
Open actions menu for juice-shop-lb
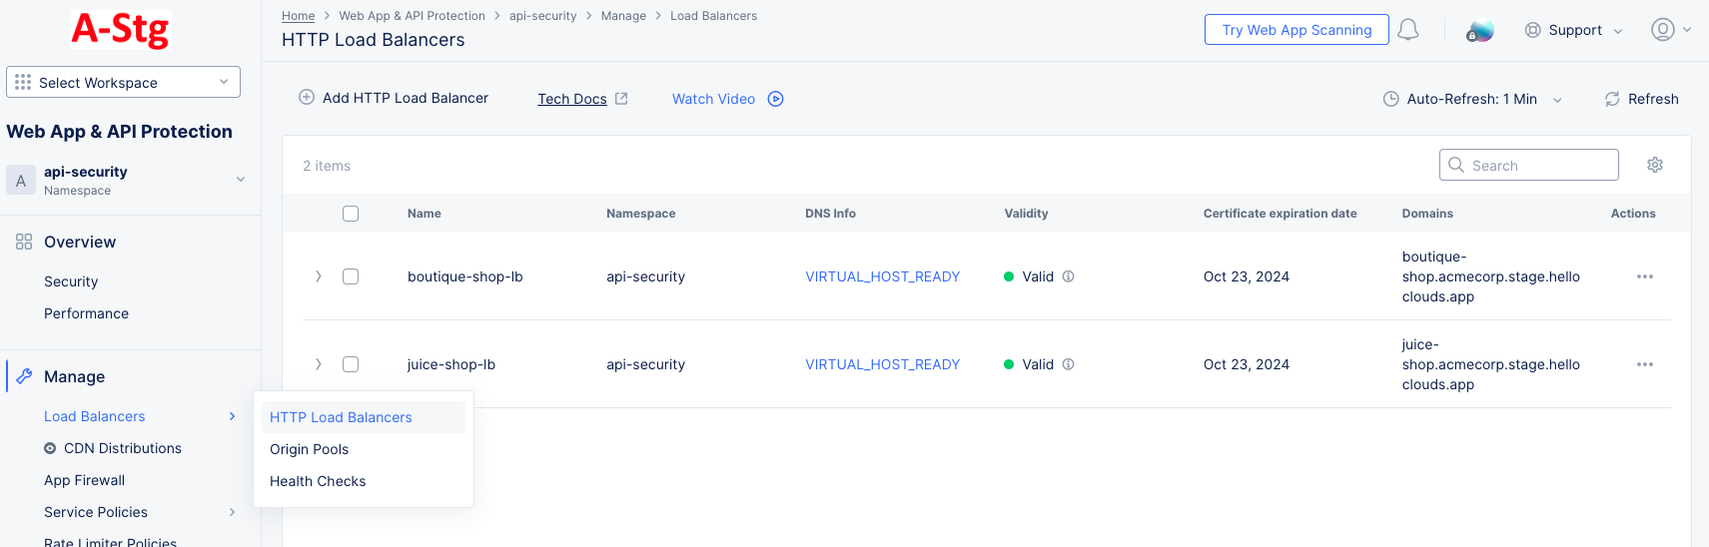tap(1644, 364)
